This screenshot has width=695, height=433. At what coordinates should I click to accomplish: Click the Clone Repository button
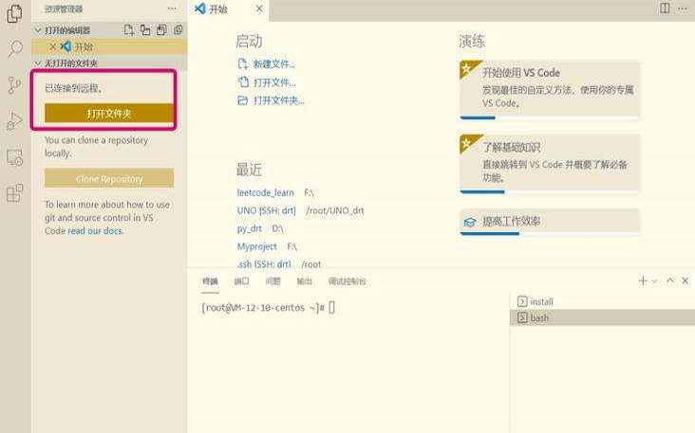tap(109, 179)
